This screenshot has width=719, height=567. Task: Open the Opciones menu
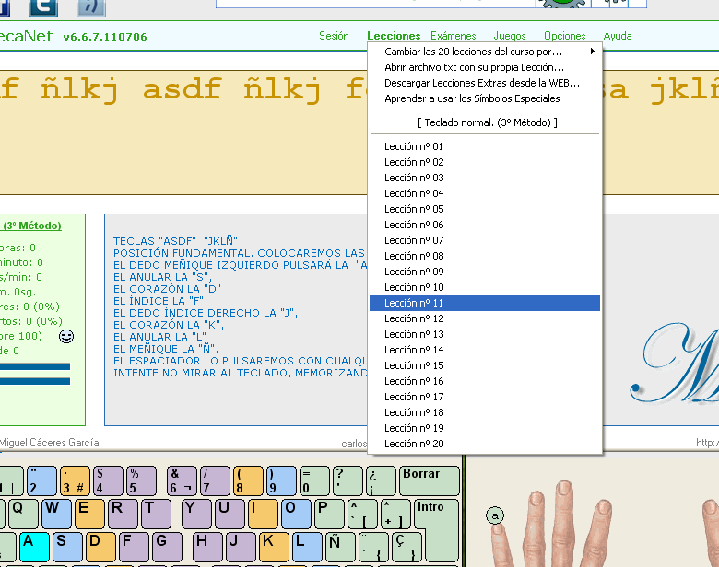click(x=564, y=37)
